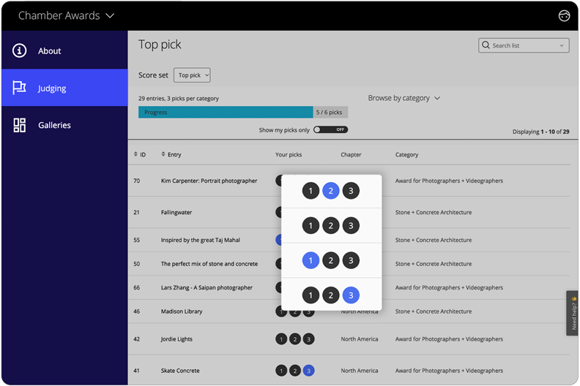Select pick 1 in second popup row
Viewport: 580px width, 386px height.
coord(311,226)
